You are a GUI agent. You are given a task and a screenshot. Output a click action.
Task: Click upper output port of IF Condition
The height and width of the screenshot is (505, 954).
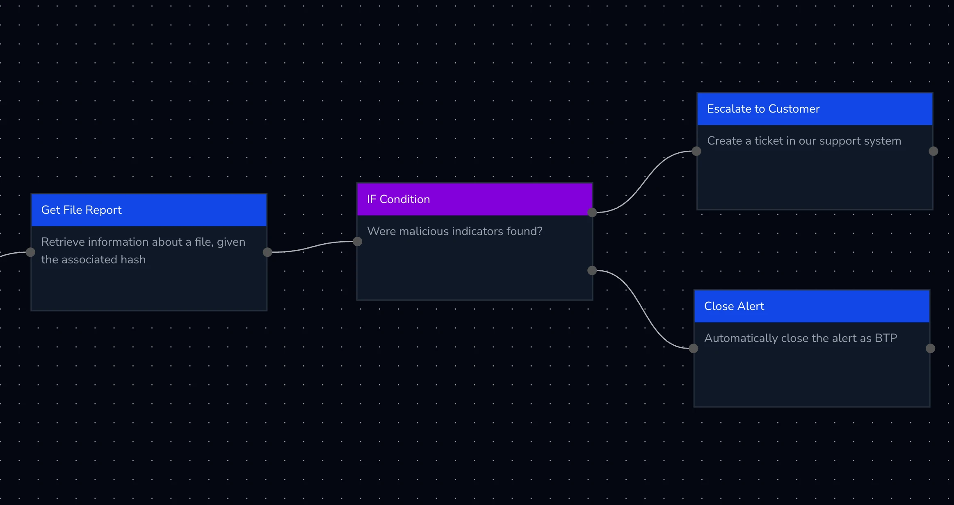592,212
